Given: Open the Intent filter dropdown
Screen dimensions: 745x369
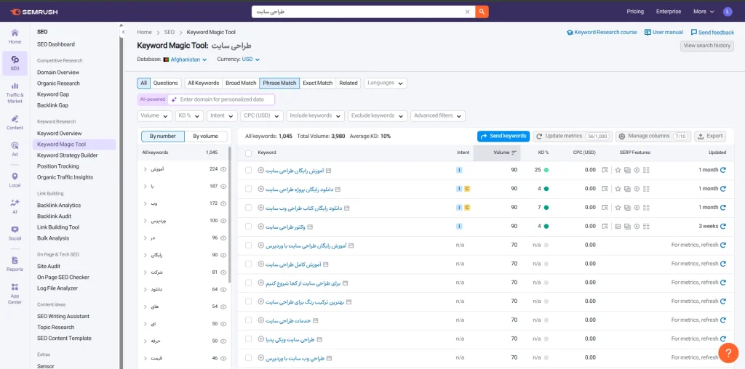Looking at the screenshot, I should (x=222, y=115).
